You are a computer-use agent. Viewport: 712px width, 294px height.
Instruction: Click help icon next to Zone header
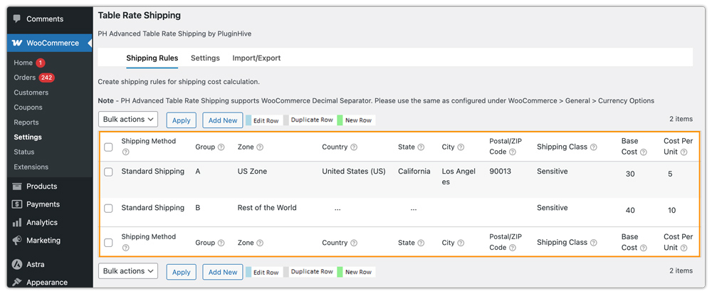coord(260,147)
